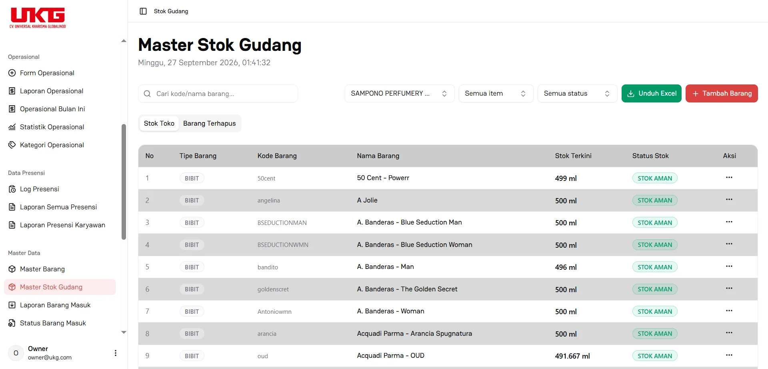Open Laporan Operasional report
Viewport: 768px width, 369px height.
point(60,91)
